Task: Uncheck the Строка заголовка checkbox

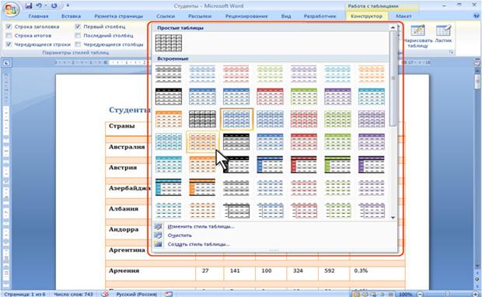Action: tap(9, 26)
